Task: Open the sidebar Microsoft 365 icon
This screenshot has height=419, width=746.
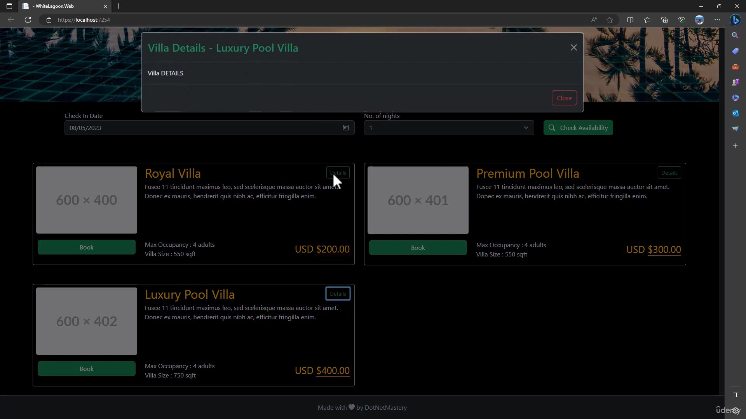Action: (x=735, y=98)
